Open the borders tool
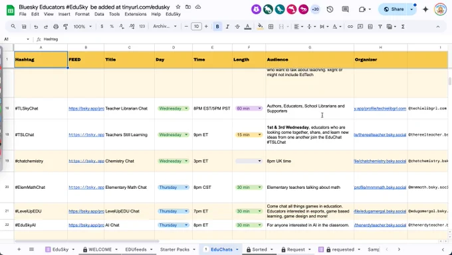Viewport: 452px width, 255px height. (x=271, y=26)
